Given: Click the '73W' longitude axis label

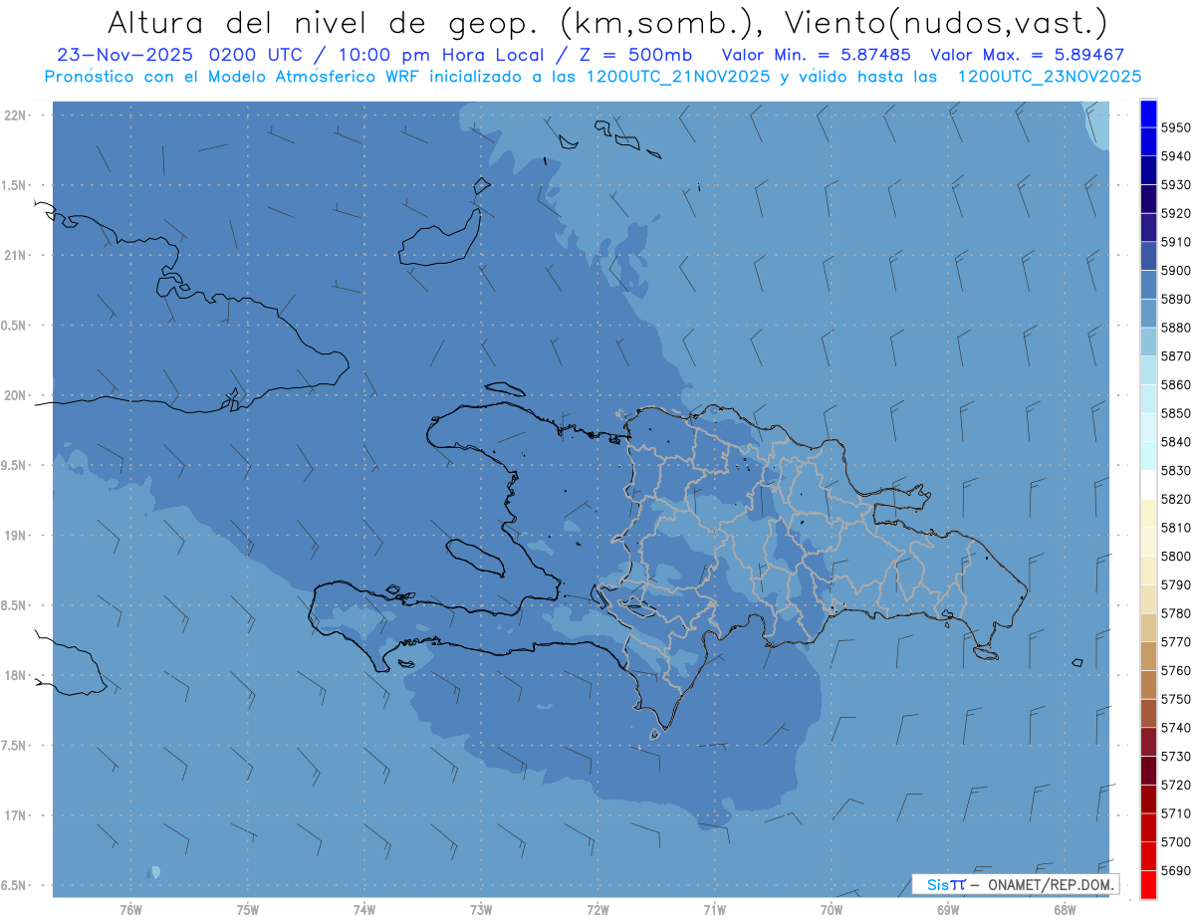Looking at the screenshot, I should [x=481, y=909].
